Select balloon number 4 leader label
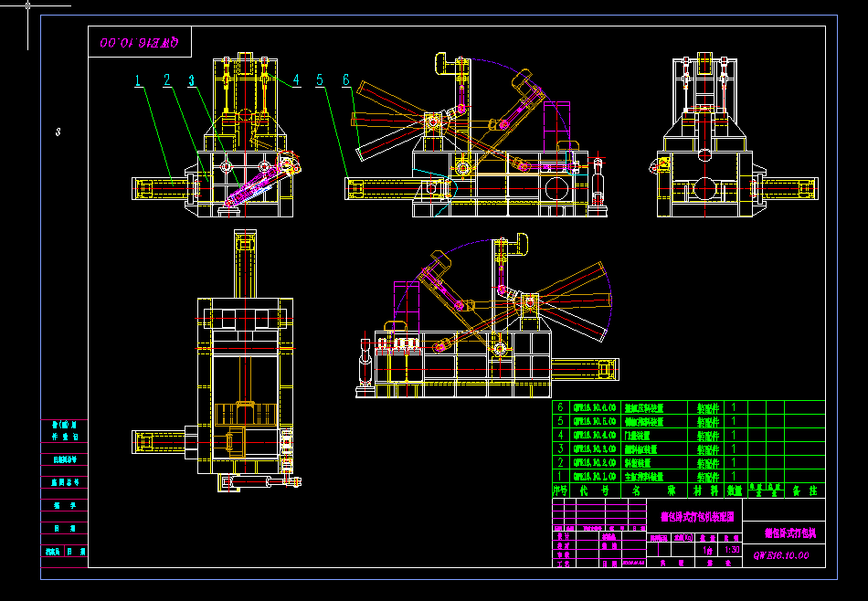The height and width of the screenshot is (601, 868). tap(296, 79)
